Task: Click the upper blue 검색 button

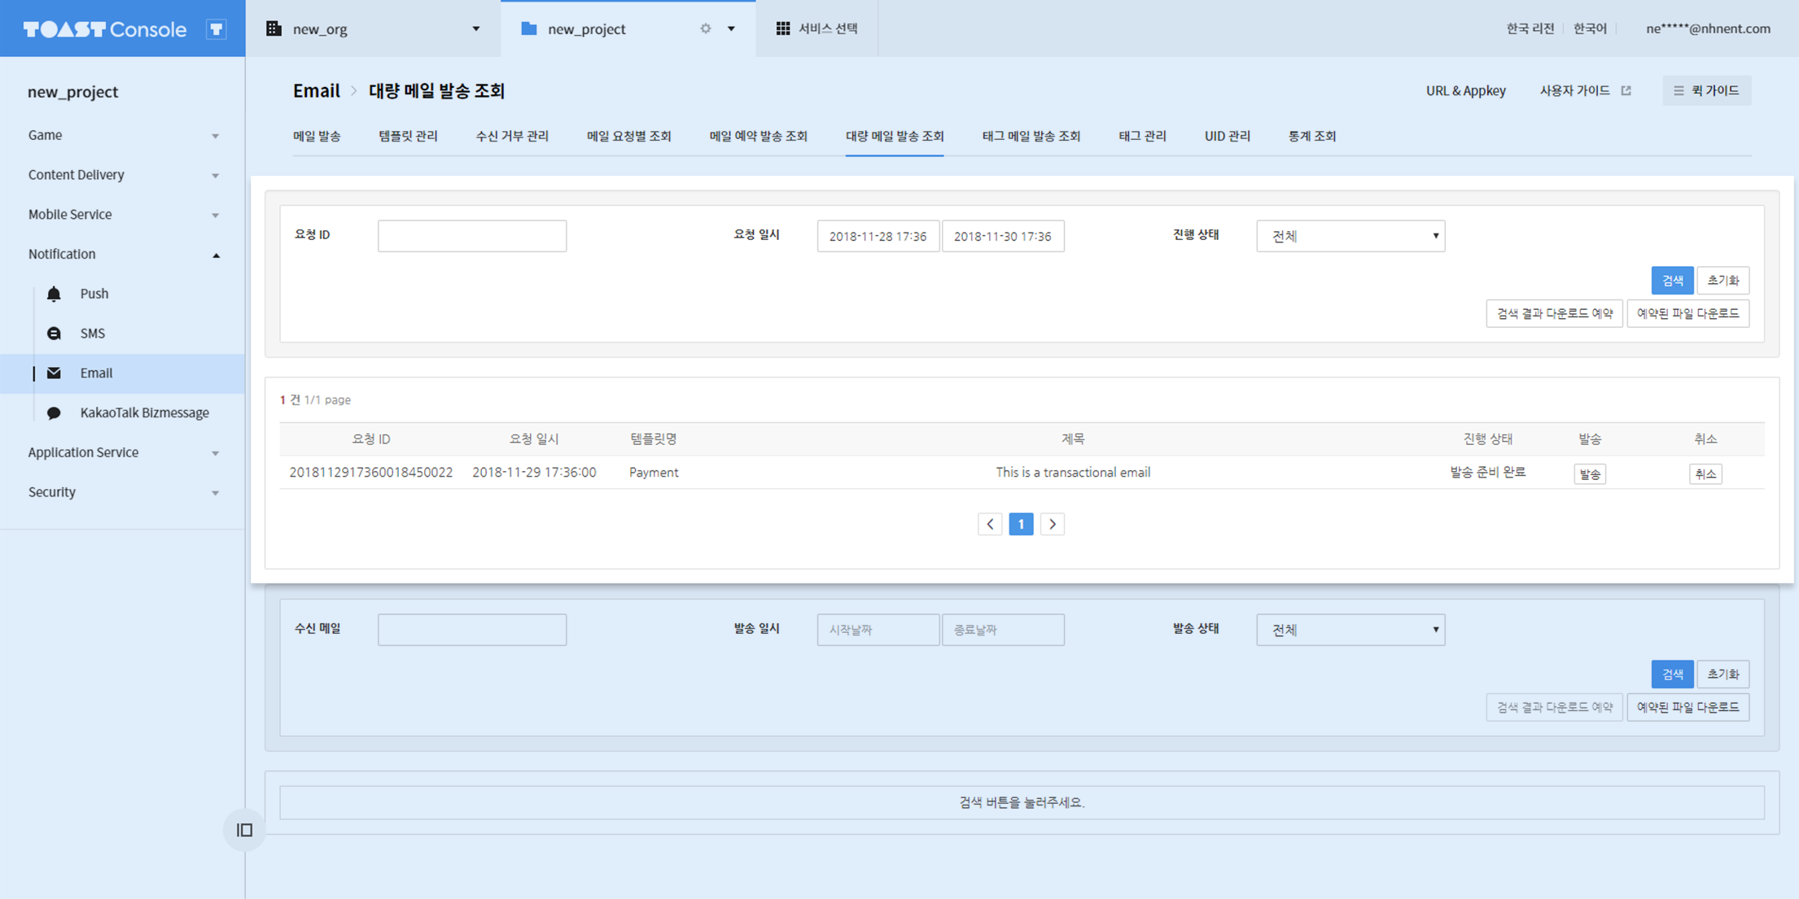Action: [1672, 281]
